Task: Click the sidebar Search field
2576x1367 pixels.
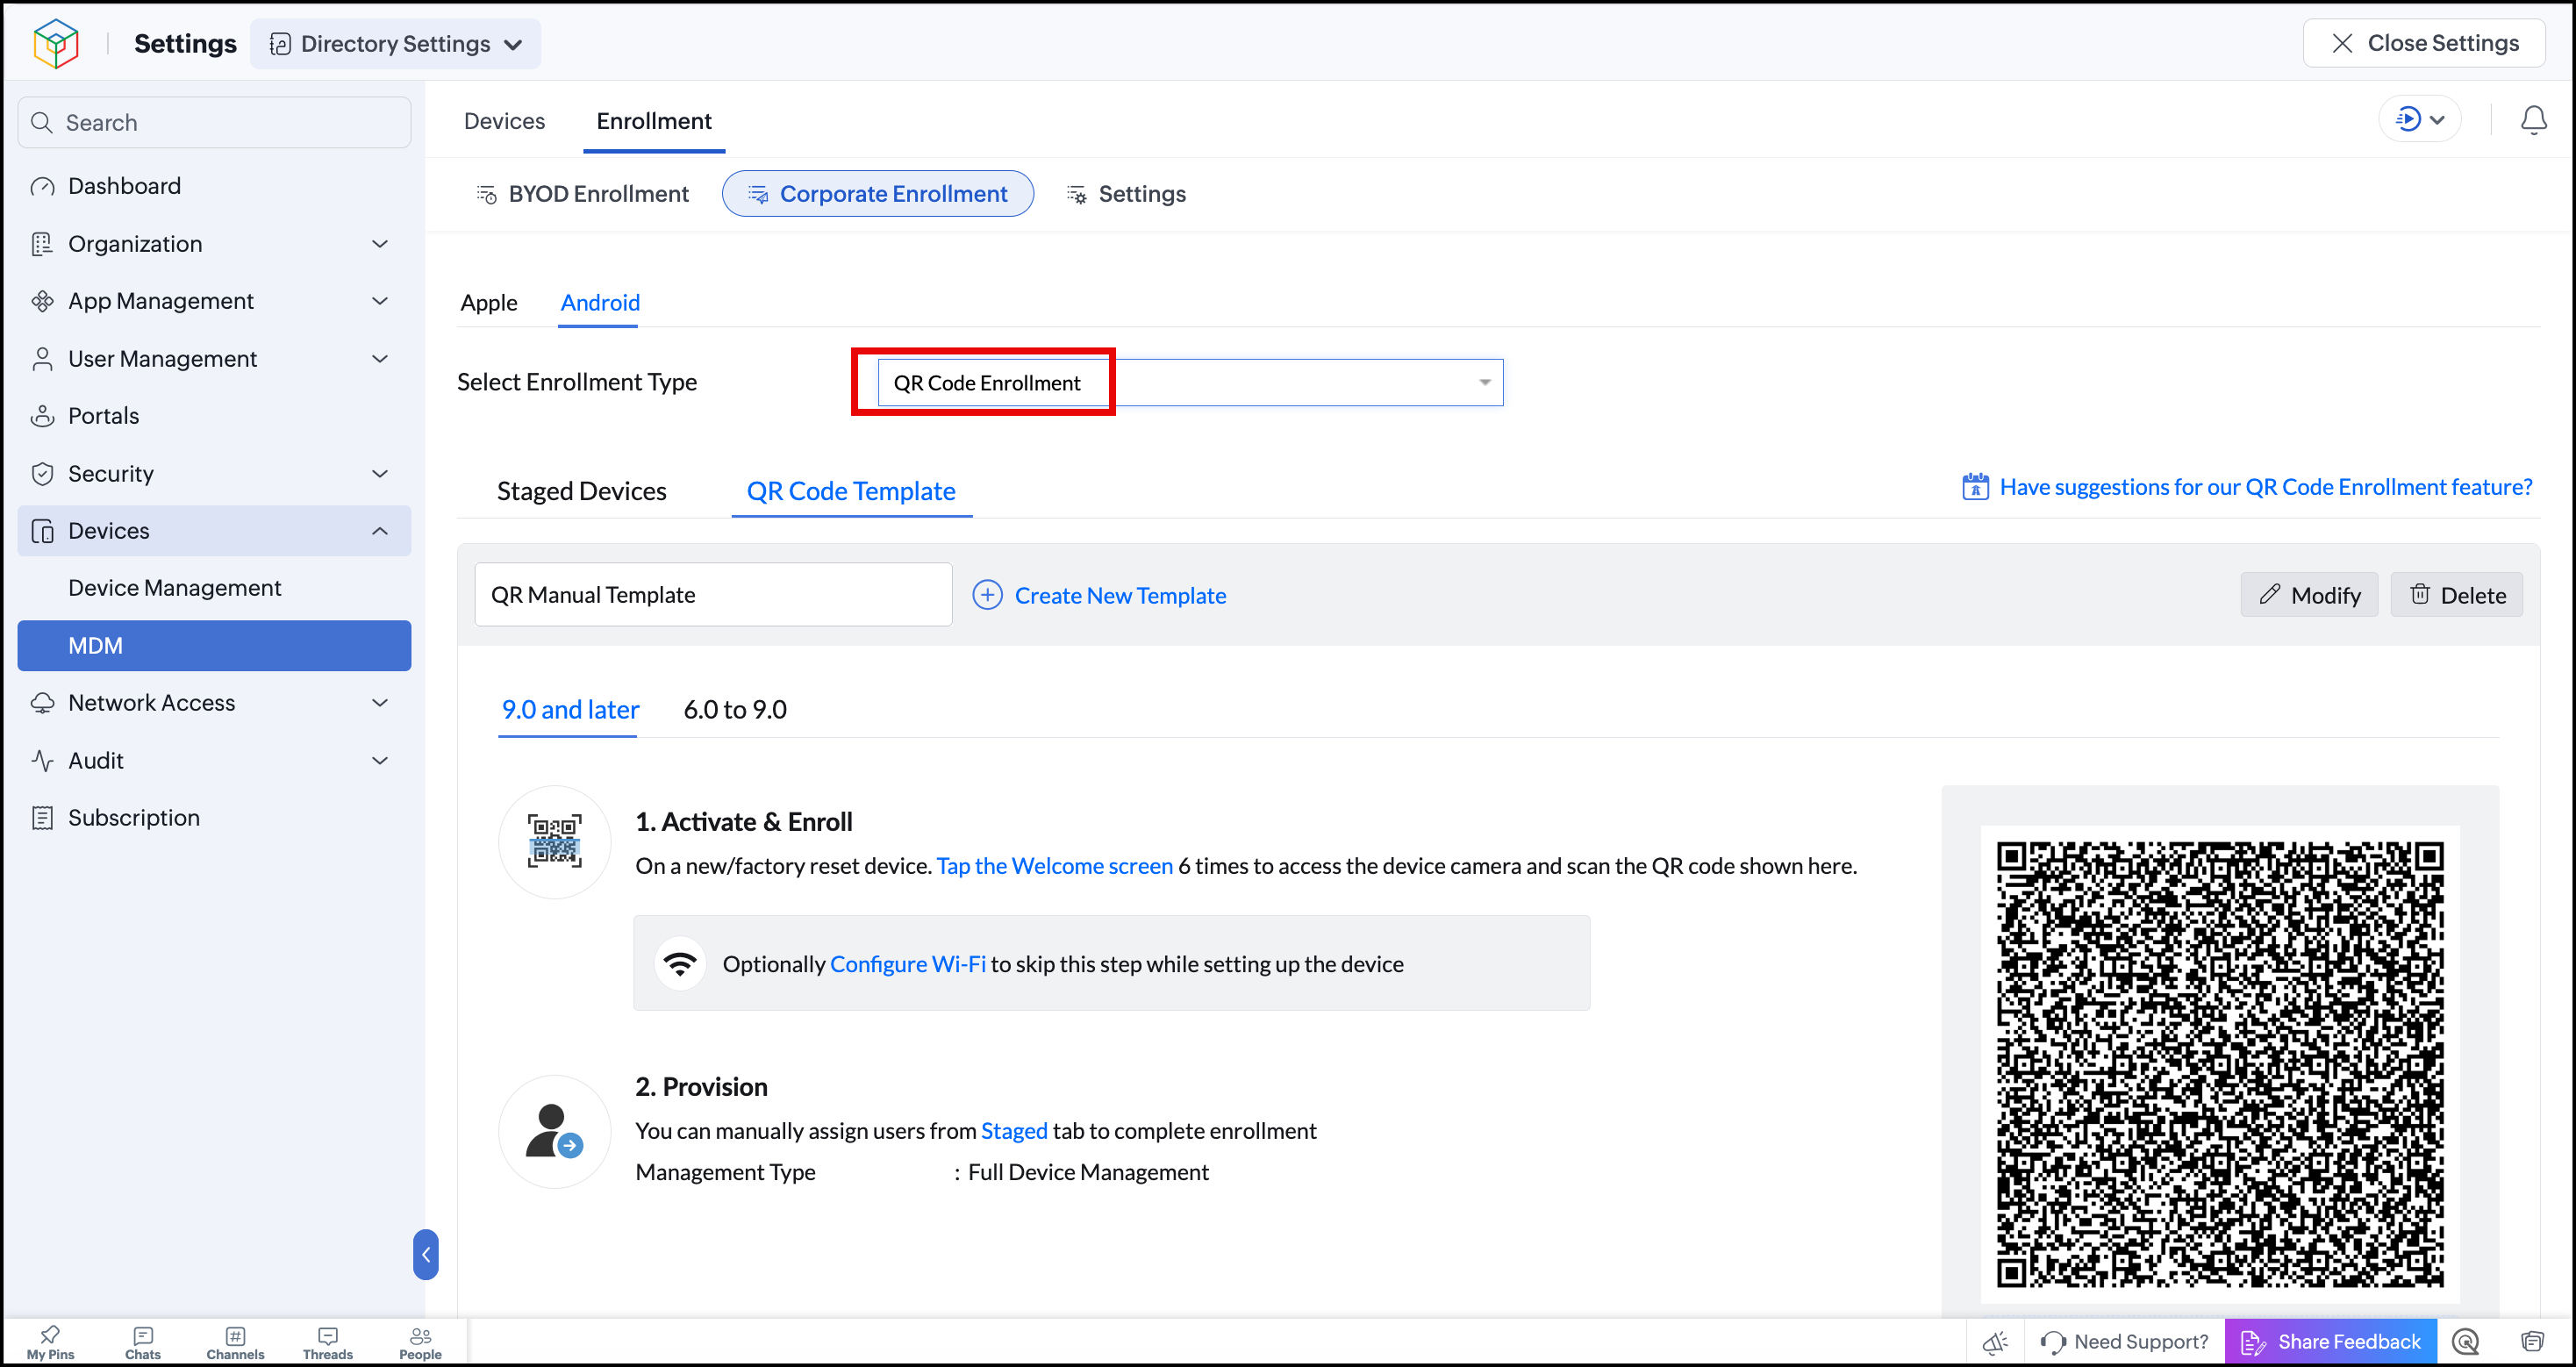Action: 214,123
